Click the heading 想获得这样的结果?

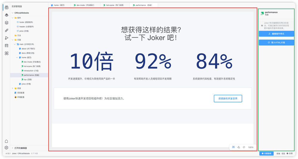click(151, 30)
